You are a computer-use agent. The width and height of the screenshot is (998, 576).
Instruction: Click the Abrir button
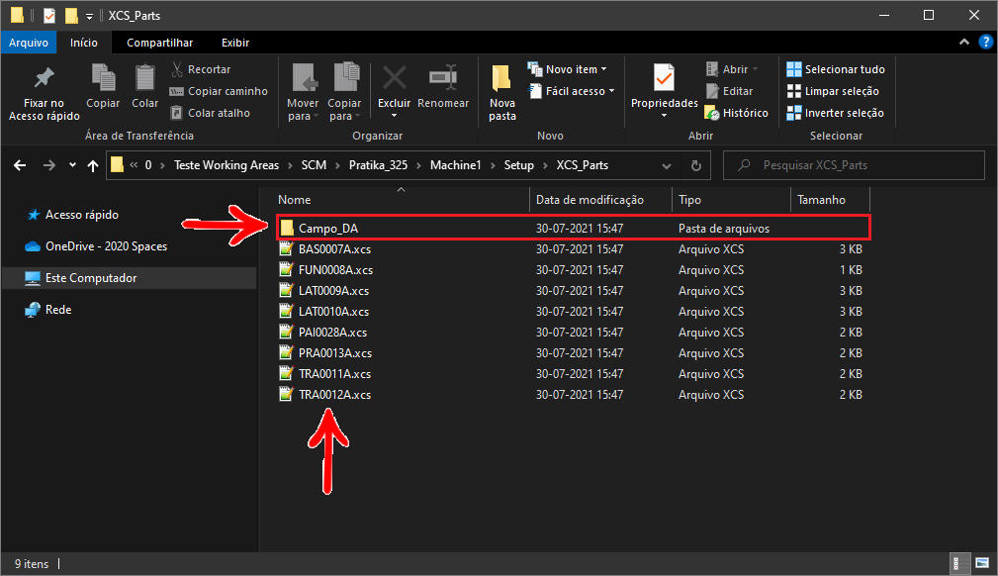click(x=732, y=69)
